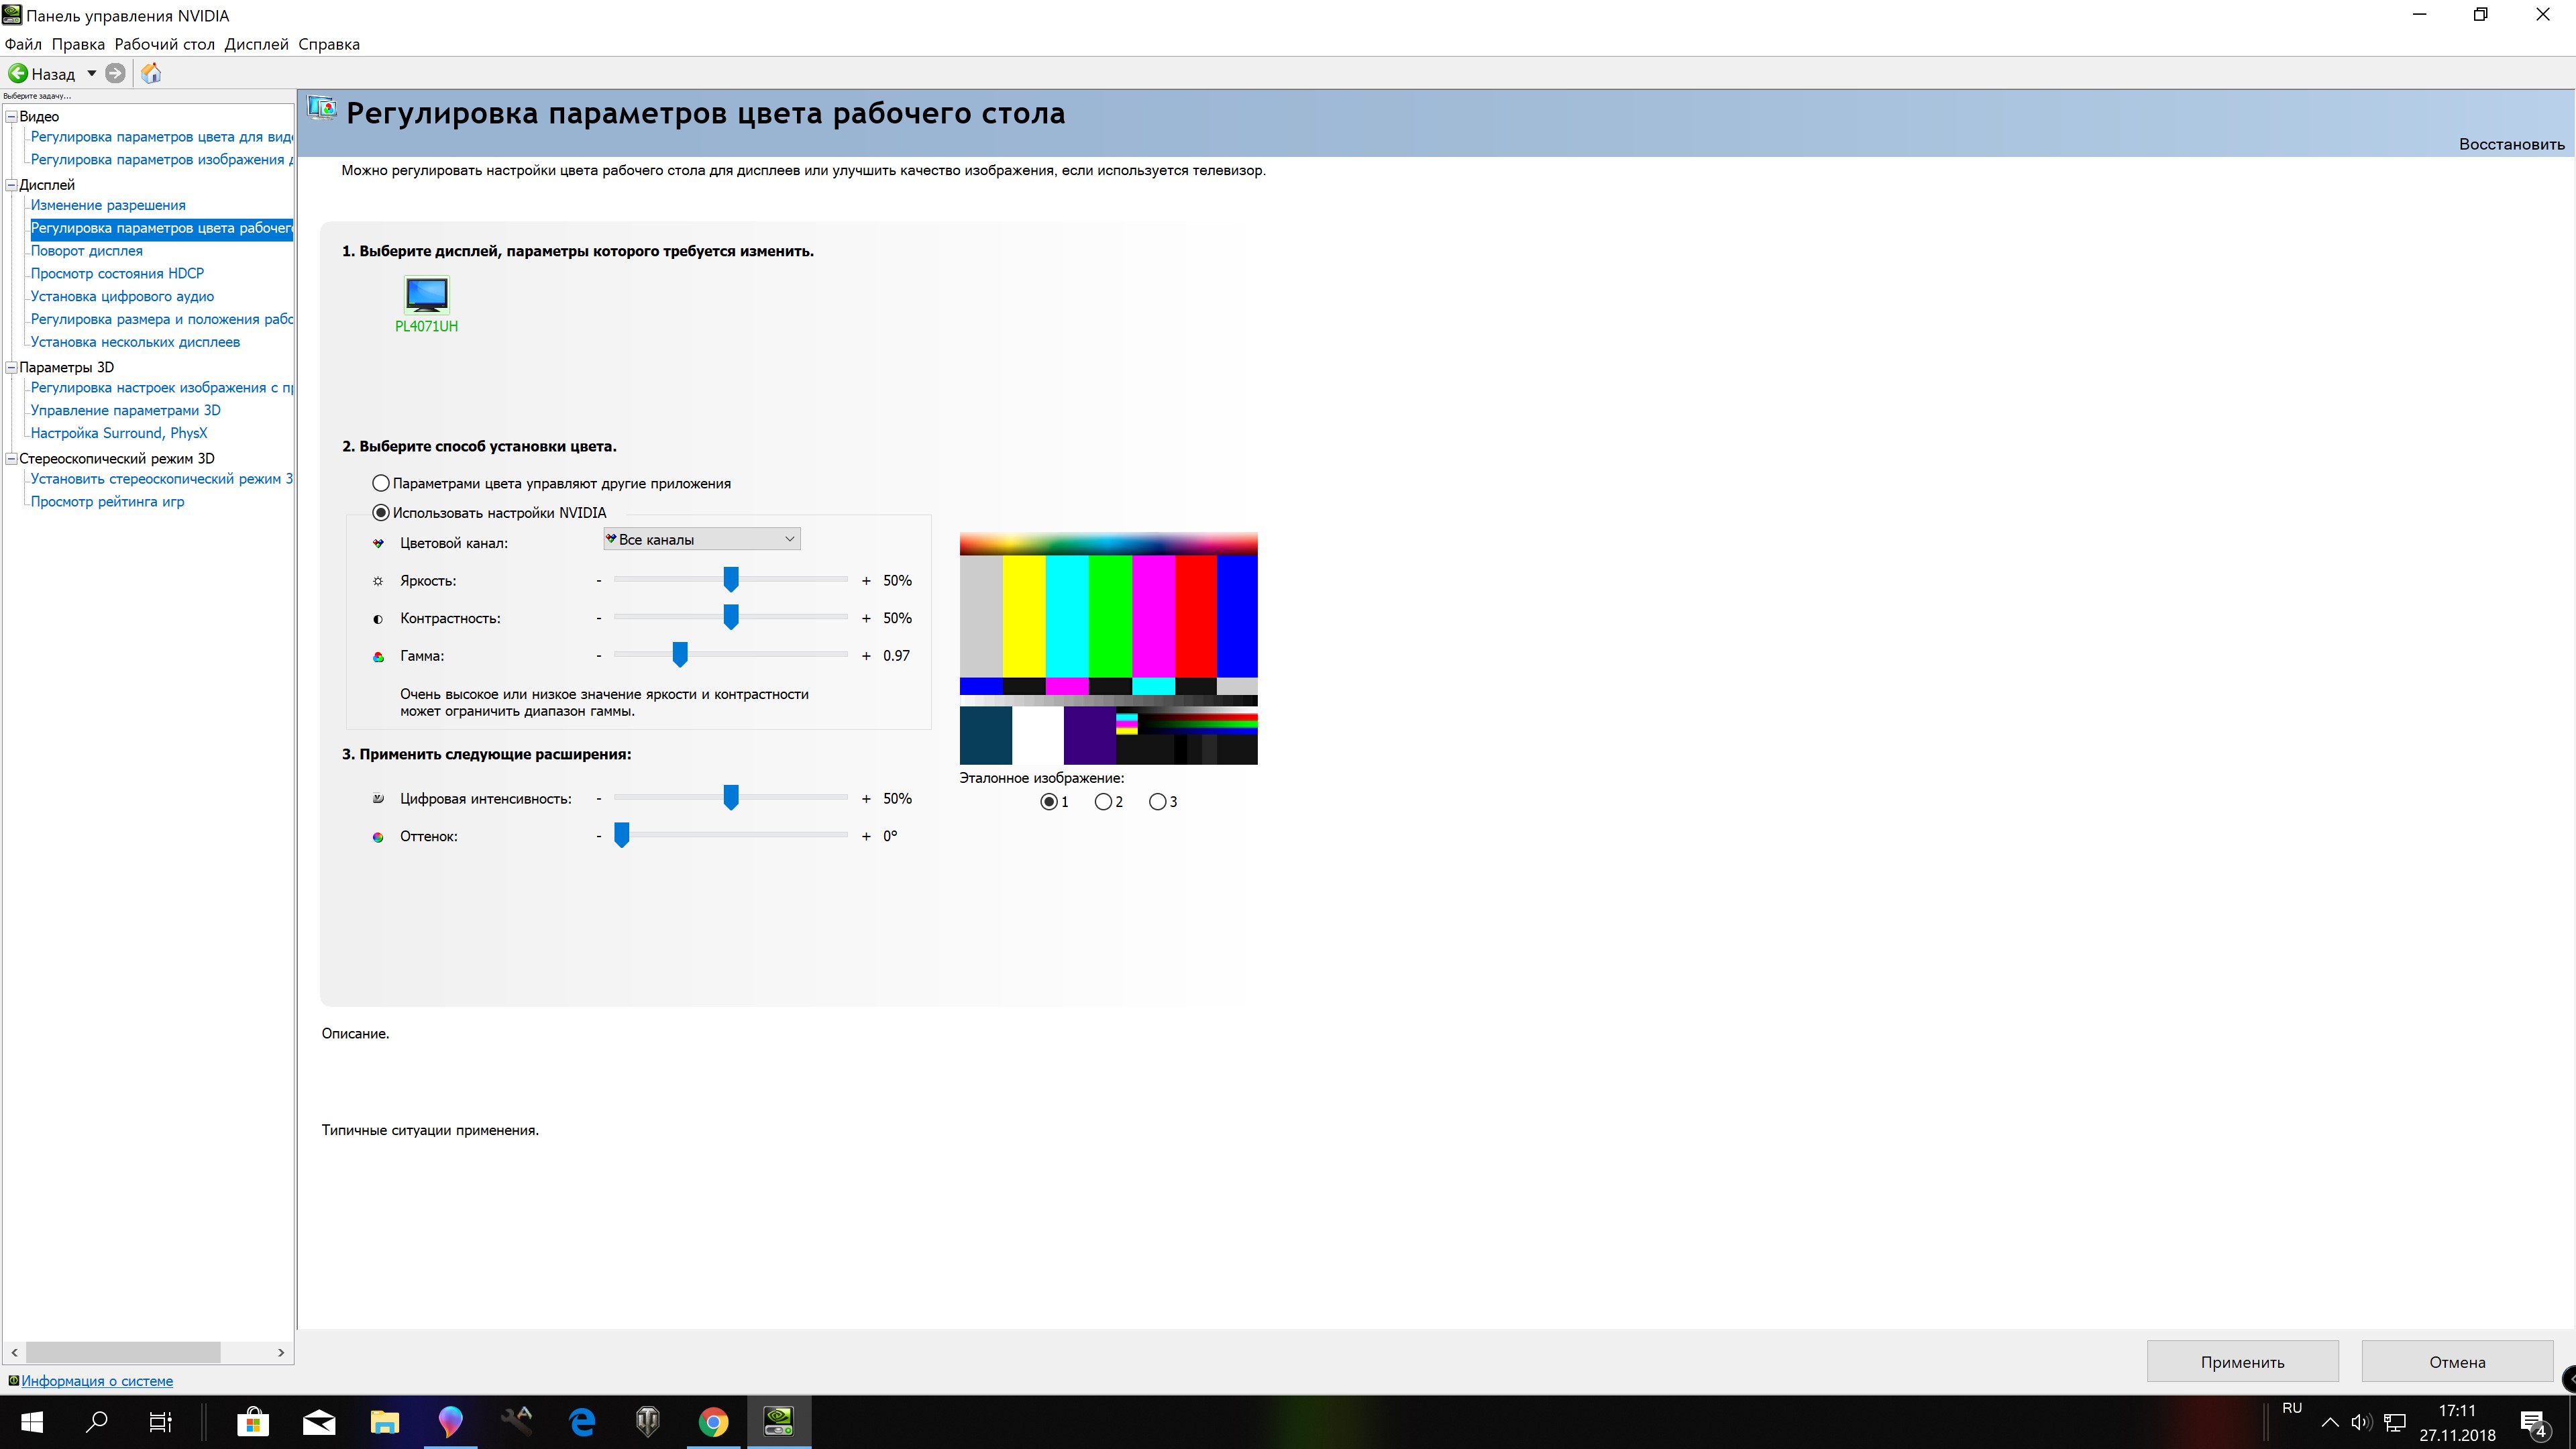Open Google Chrome from the taskbar
Screen dimensions: 2576x1449
tap(713, 1421)
